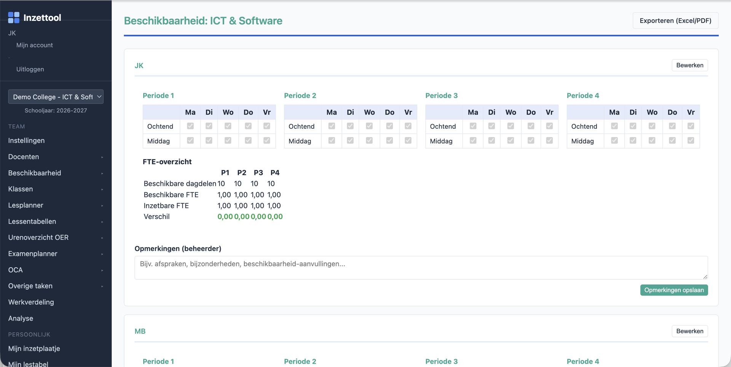This screenshot has width=731, height=367.
Task: Open Analyse in the sidebar
Action: point(21,318)
